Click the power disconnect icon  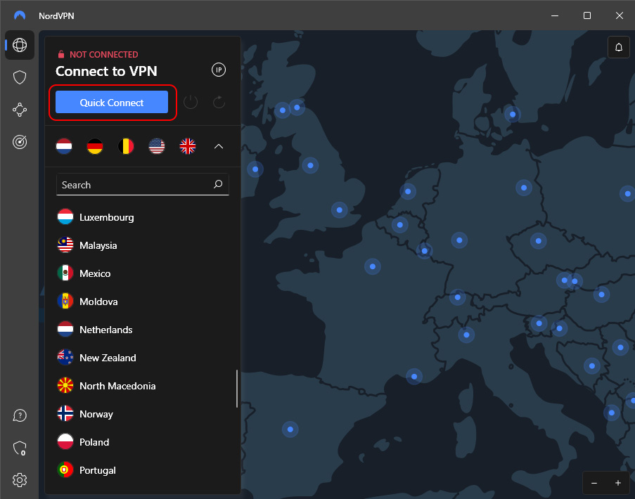[x=191, y=102]
